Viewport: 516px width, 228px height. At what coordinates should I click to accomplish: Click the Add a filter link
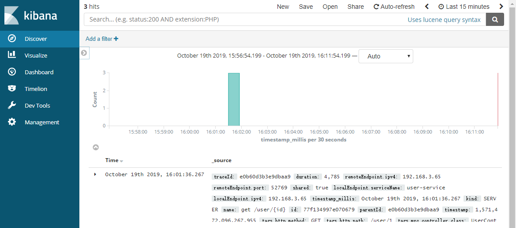(x=102, y=39)
